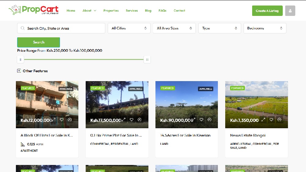Favorite the Ksh.12,000,000 flats listing
The image size is (306, 172).
tap(62, 120)
